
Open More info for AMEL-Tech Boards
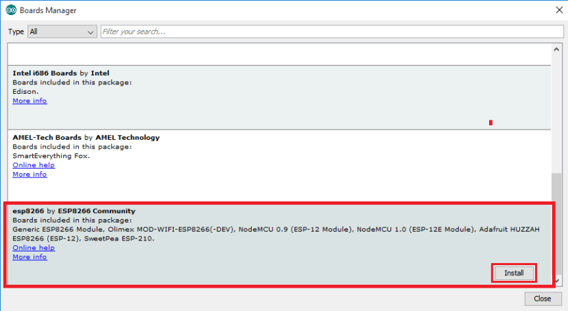coord(29,175)
